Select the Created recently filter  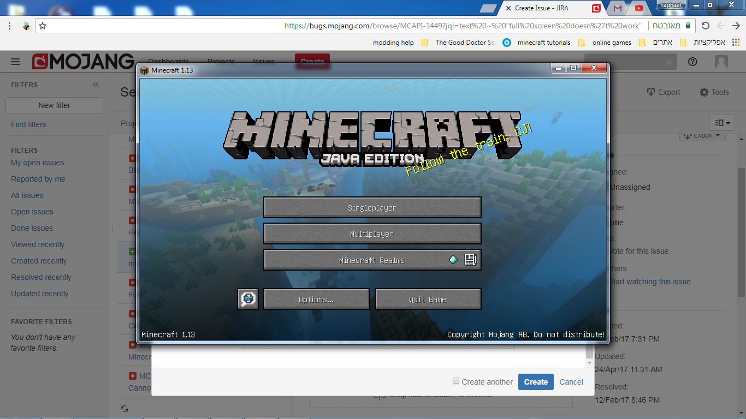pyautogui.click(x=39, y=261)
